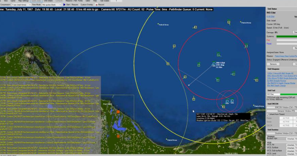Open the Doctrine Window button
This screenshot has height=156, width=297.
click(282, 133)
